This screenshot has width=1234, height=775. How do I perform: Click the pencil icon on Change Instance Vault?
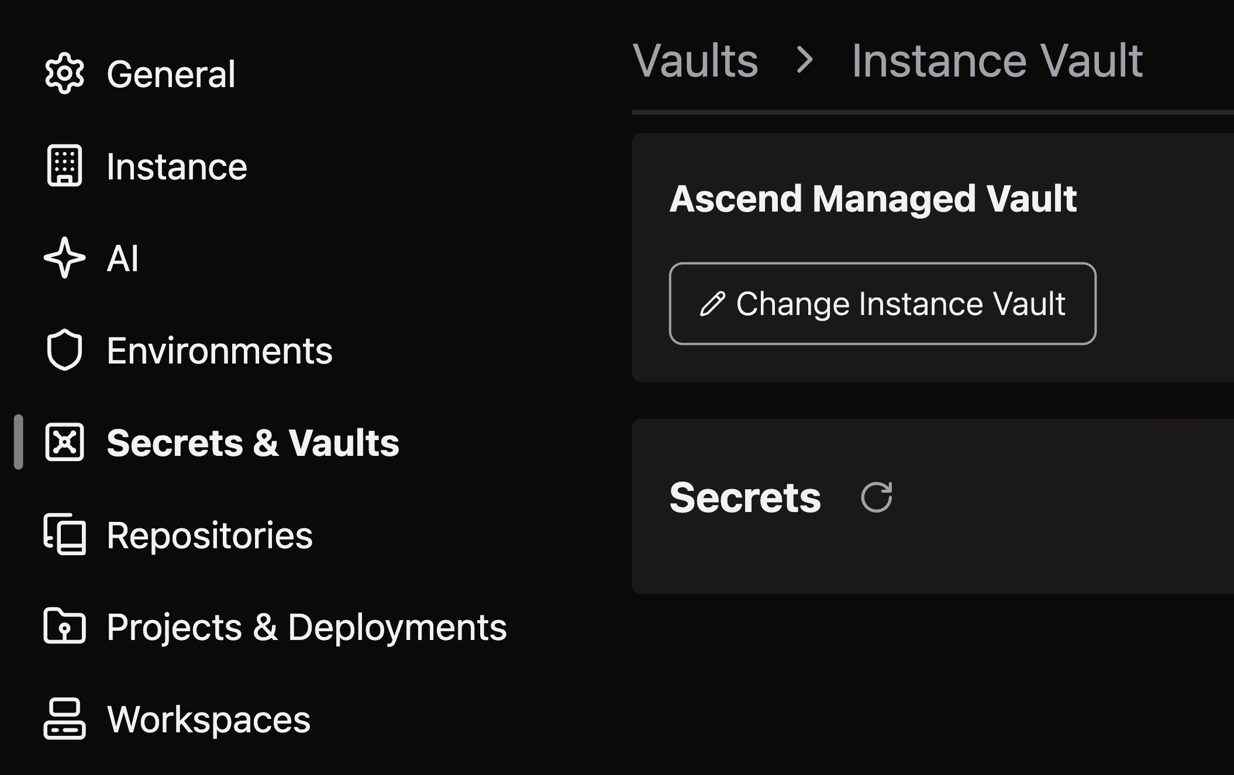[x=712, y=304]
